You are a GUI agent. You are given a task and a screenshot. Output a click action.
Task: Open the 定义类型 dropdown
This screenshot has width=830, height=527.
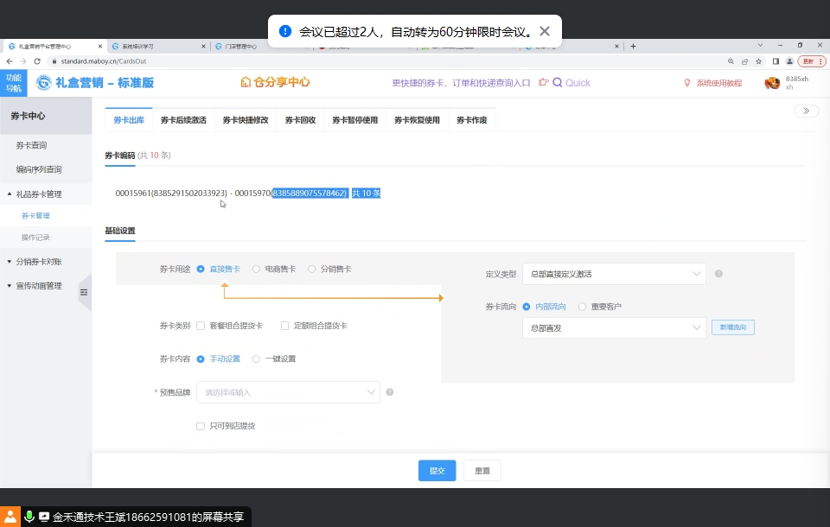click(x=614, y=274)
